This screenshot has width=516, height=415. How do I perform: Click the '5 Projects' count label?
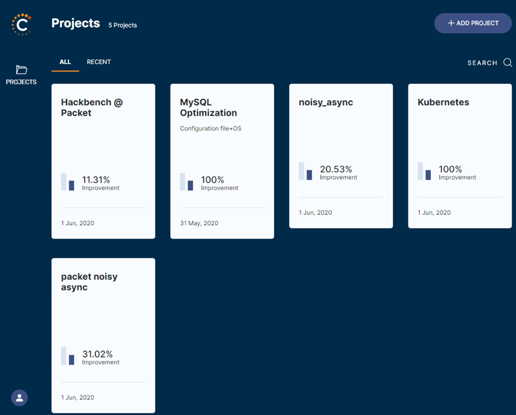(123, 25)
